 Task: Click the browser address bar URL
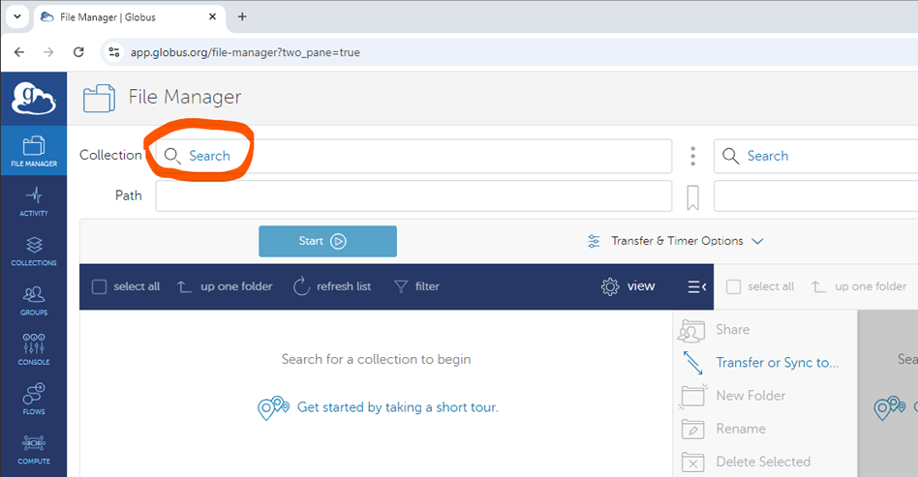click(245, 52)
